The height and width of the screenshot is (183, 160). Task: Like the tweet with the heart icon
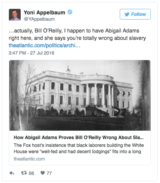point(42,173)
